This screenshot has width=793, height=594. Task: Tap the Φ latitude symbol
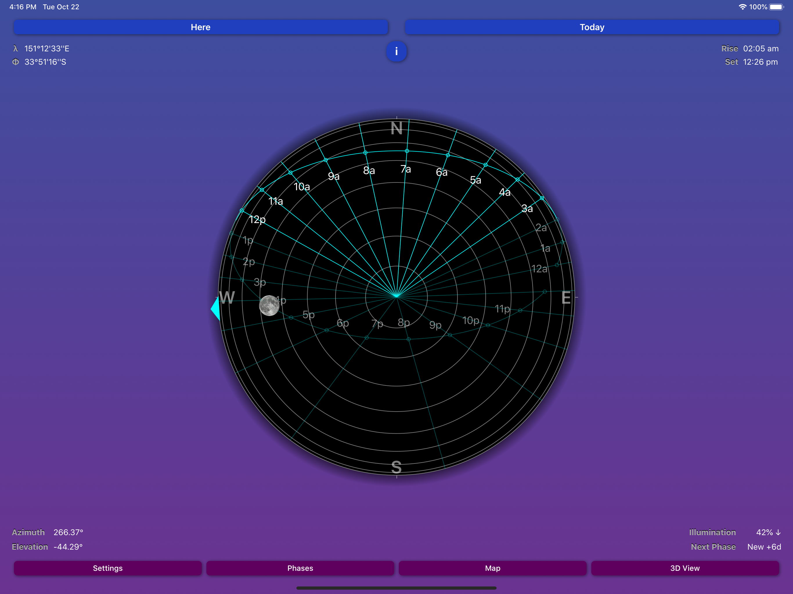tap(15, 62)
